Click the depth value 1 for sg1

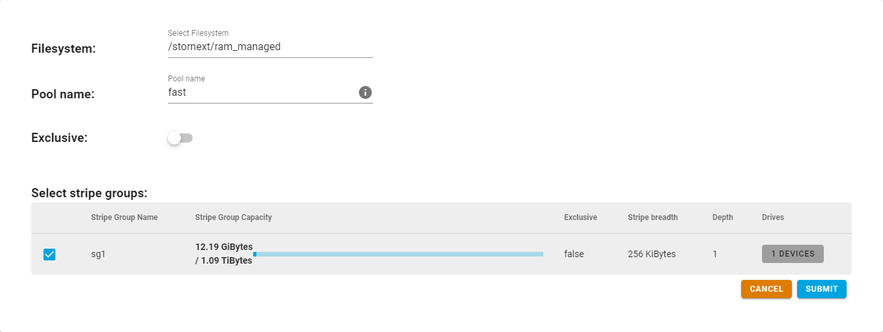tap(714, 254)
